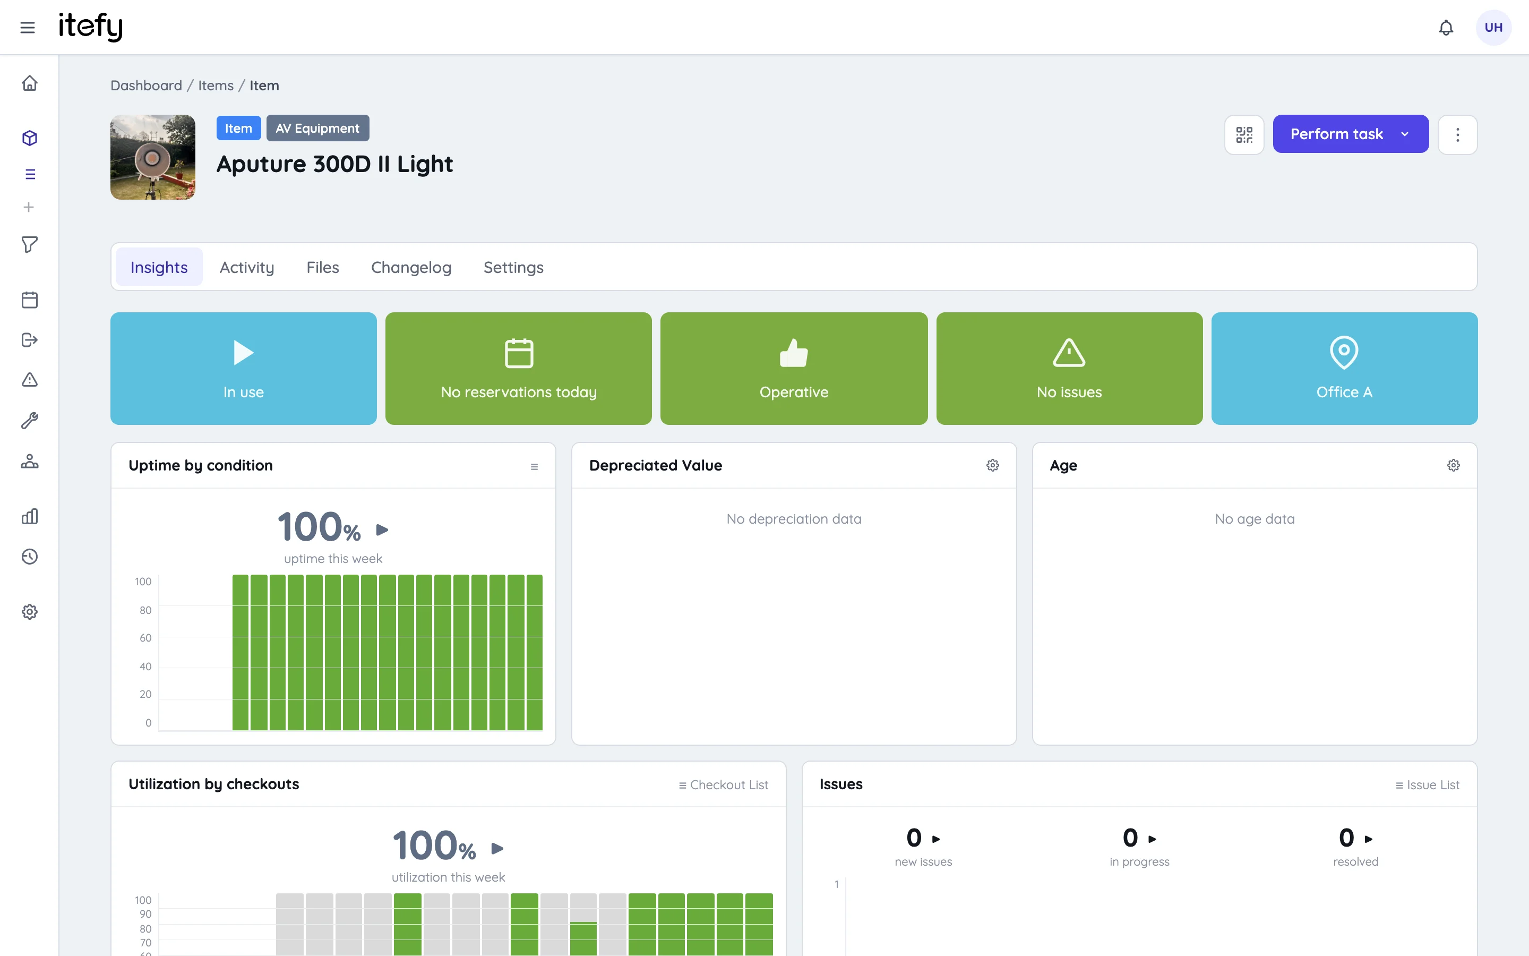Click the utilization this week label
The height and width of the screenshot is (956, 1529).
click(x=448, y=877)
